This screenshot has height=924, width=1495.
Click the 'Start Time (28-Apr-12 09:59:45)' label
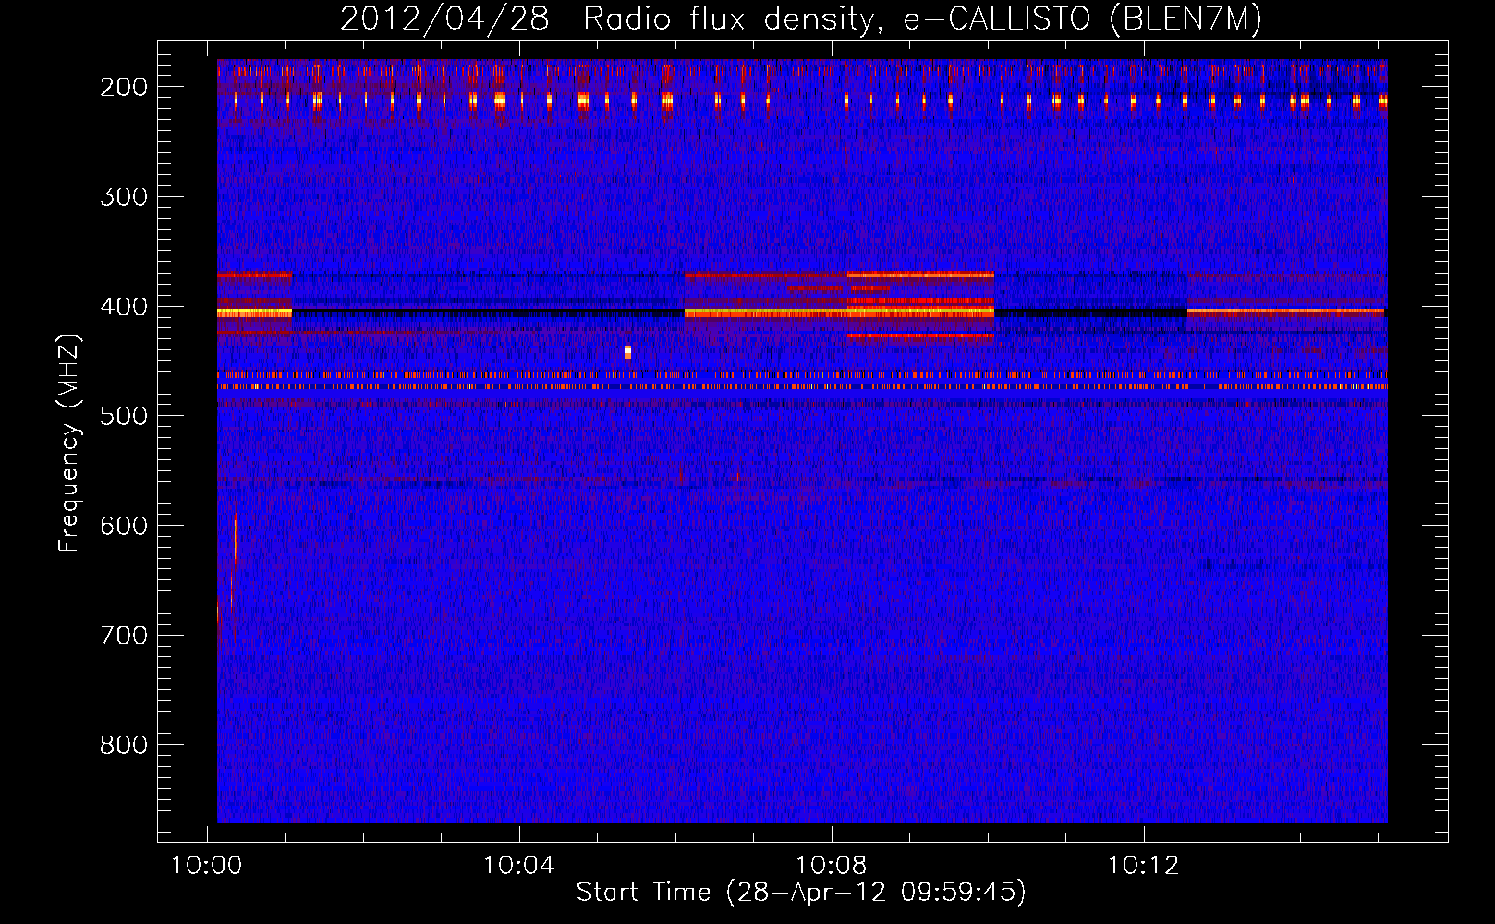pyautogui.click(x=801, y=893)
